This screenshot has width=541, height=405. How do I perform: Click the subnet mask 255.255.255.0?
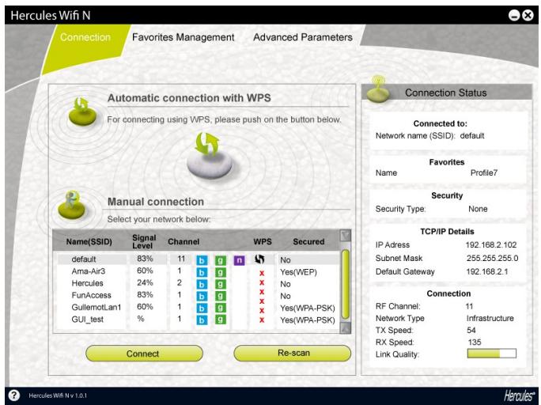click(x=492, y=259)
